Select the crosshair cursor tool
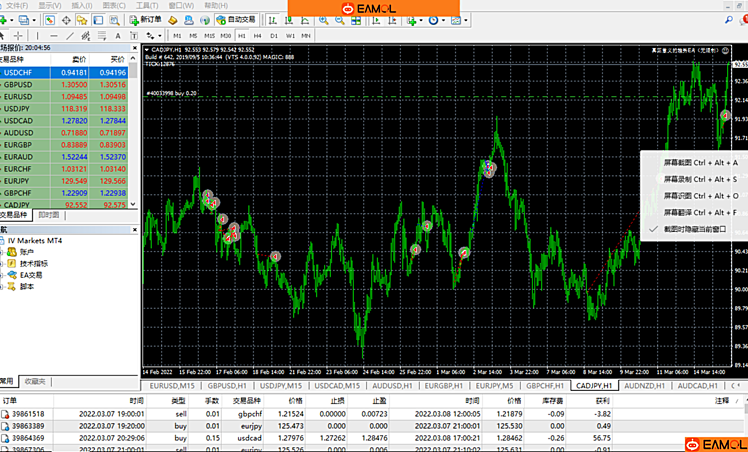The image size is (748, 452). 18,36
